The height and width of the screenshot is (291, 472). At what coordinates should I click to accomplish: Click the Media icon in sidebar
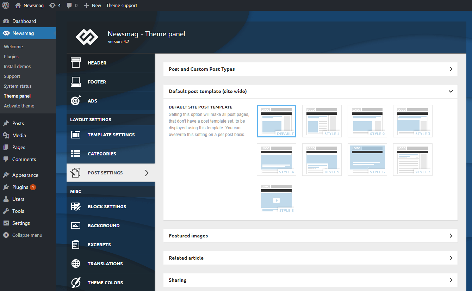(x=6, y=135)
